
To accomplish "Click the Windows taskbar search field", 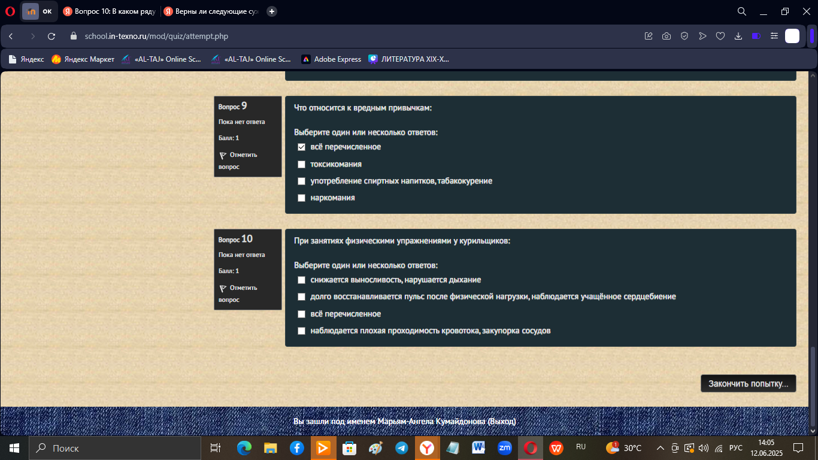I will click(115, 448).
